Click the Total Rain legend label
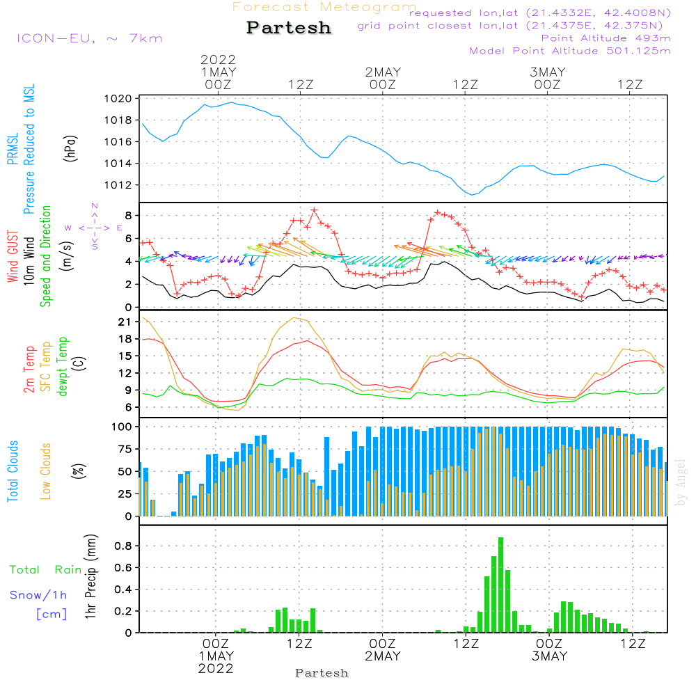This screenshot has width=696, height=696. pos(46,570)
